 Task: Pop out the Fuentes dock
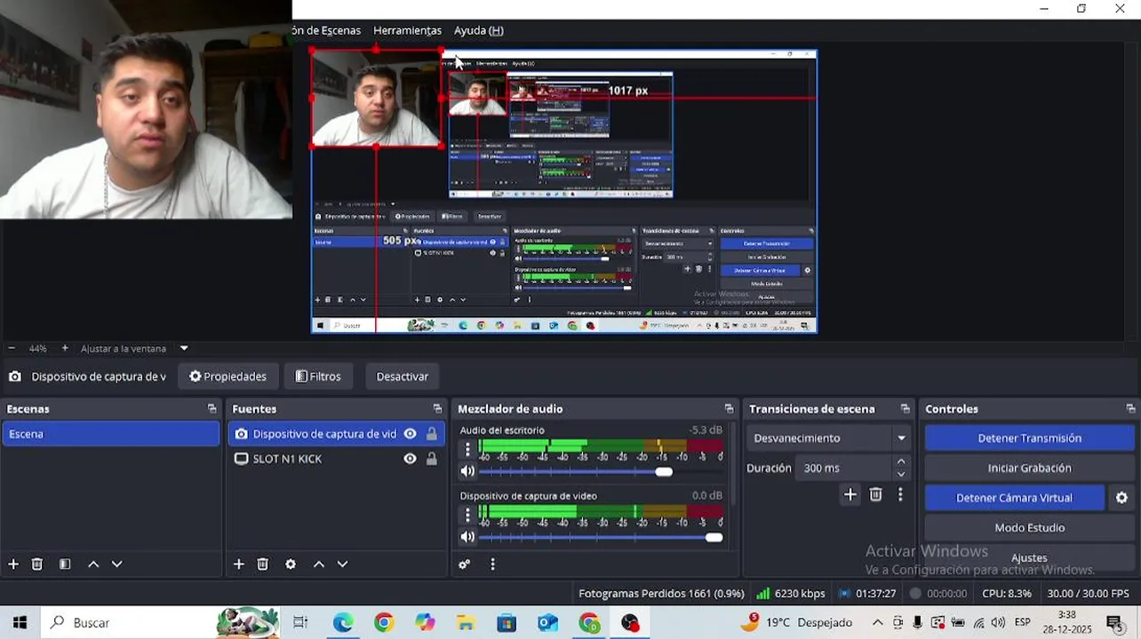[x=437, y=409]
